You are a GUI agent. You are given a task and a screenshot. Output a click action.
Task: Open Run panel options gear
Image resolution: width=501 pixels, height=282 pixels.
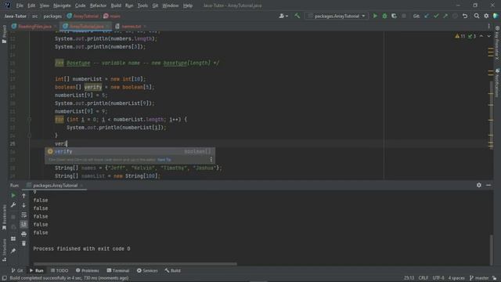coord(478,185)
